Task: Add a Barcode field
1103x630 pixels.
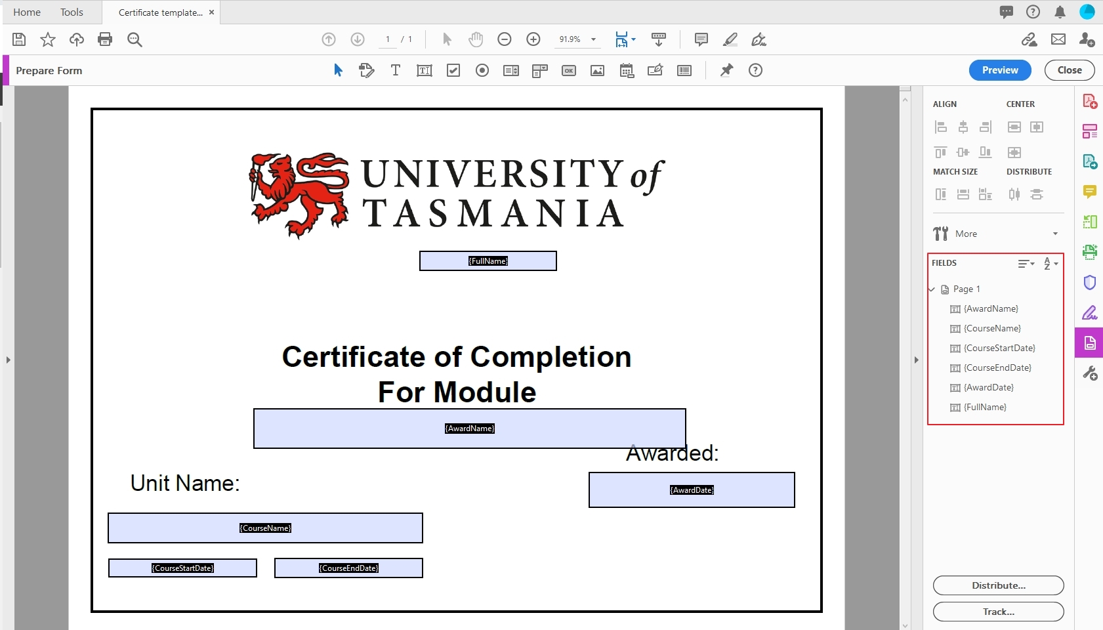Action: 684,70
